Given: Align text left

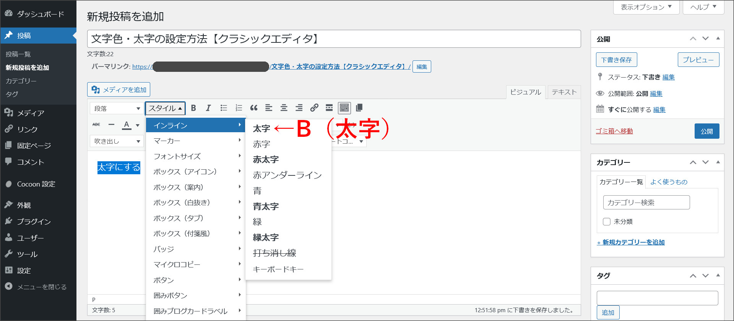Looking at the screenshot, I should pos(269,108).
